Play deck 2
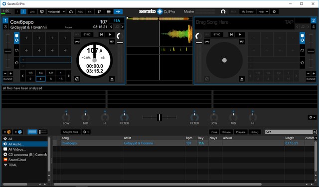 coord(240,34)
